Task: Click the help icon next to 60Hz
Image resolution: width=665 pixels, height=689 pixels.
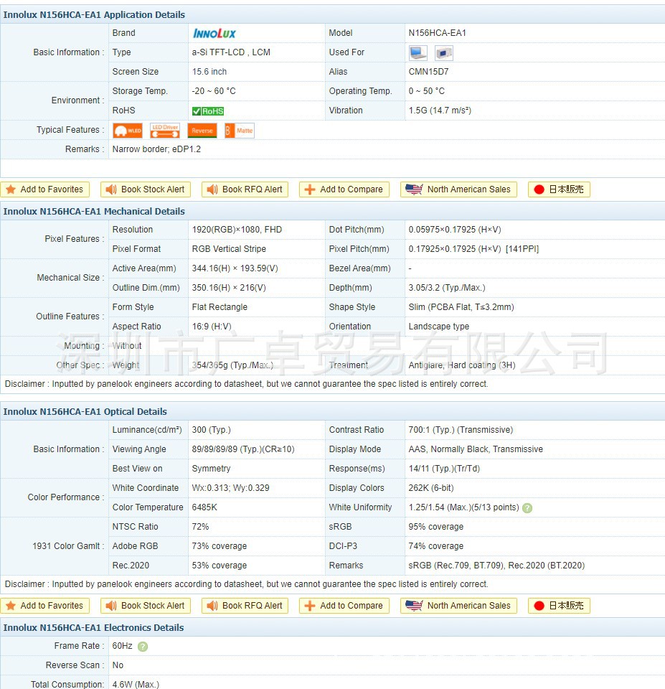Action: pos(142,647)
